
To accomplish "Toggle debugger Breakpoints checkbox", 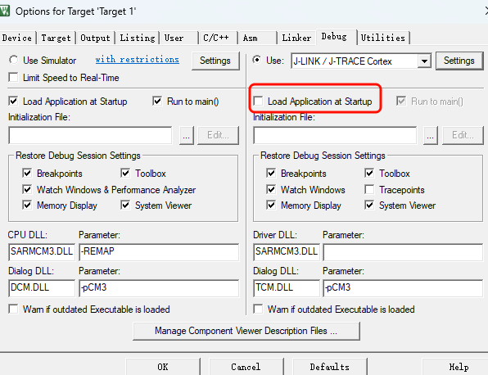I will (271, 173).
